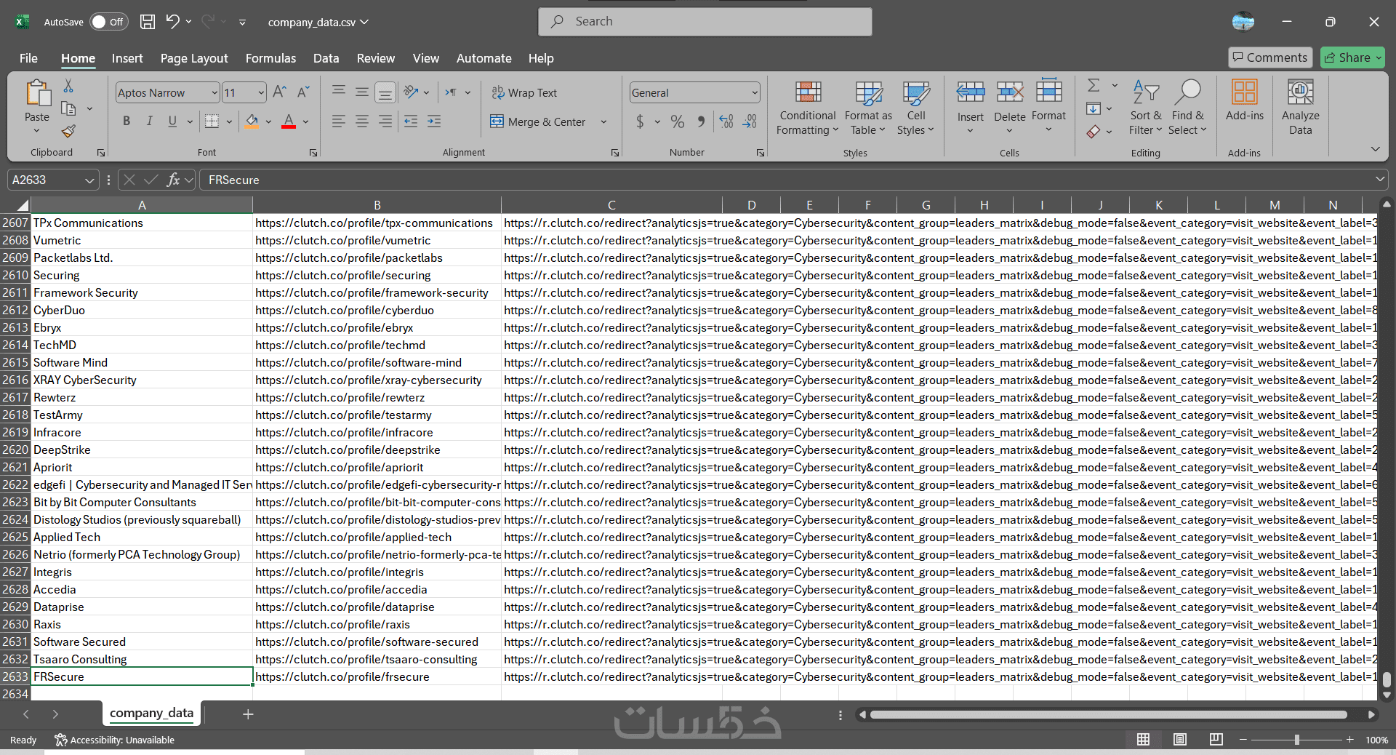
Task: Collapse the ribbon with chevron
Action: pos(1375,149)
